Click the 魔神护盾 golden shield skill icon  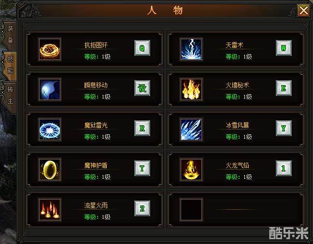50,170
